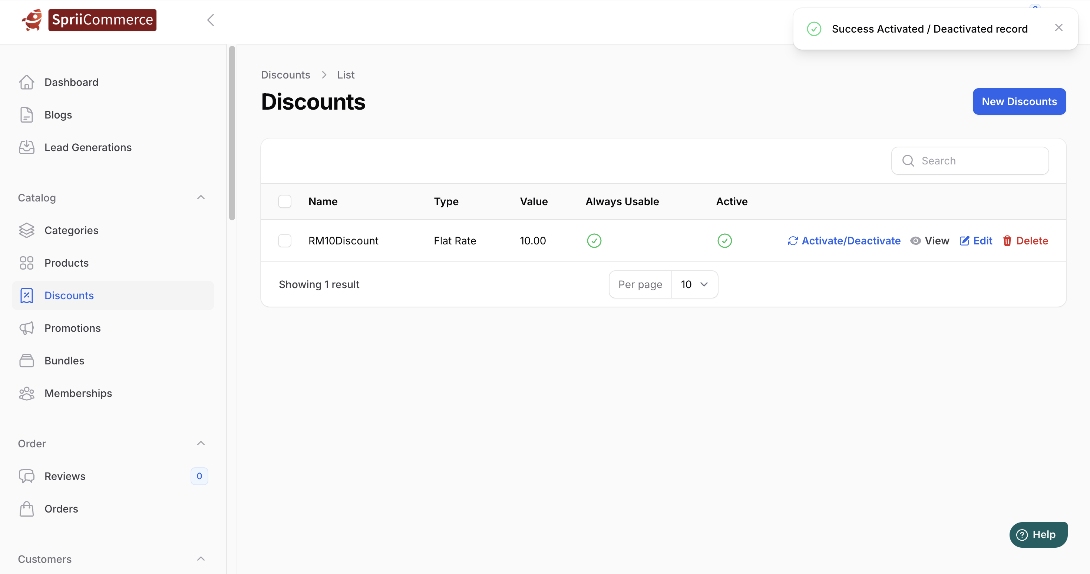Click the SpriiCommerce logo icon
The image size is (1090, 574).
click(x=32, y=20)
